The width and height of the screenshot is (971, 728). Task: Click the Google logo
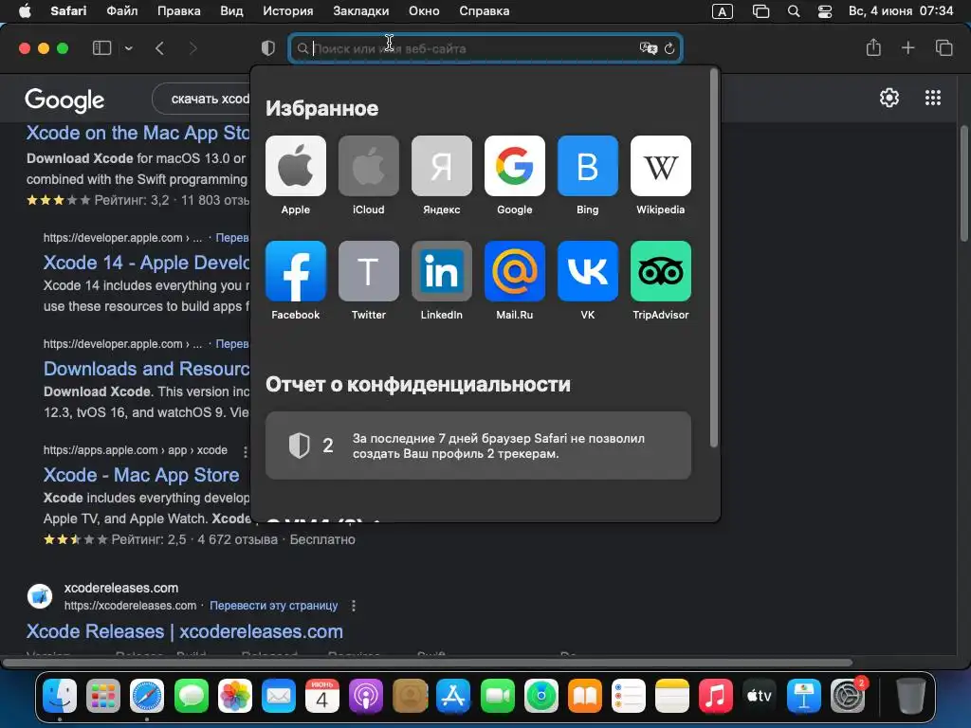pos(64,100)
